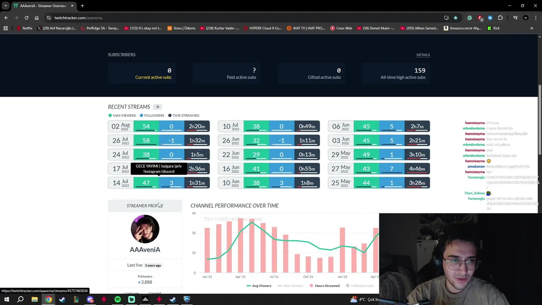Open the 16 Jun 2022 stream row

[x=269, y=169]
